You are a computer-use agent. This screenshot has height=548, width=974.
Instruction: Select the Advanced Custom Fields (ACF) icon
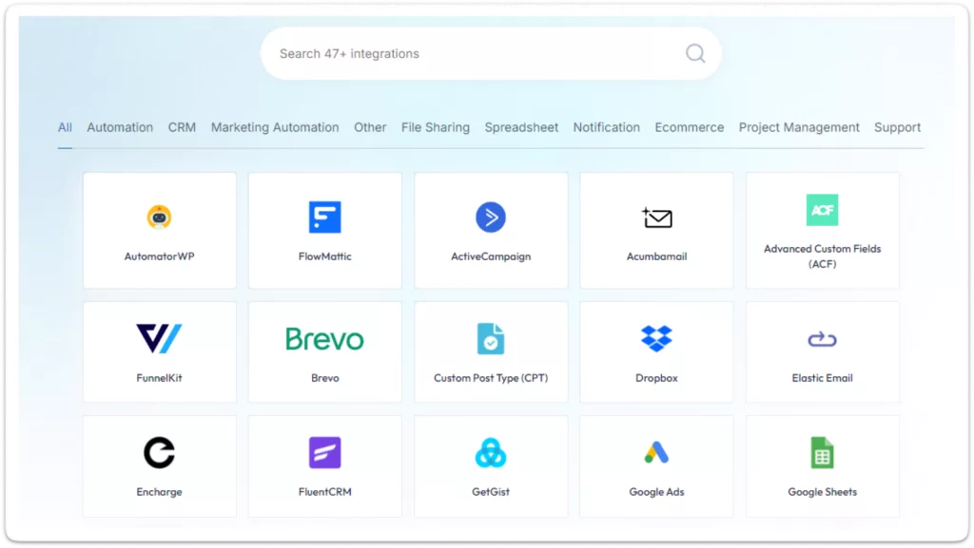point(822,210)
